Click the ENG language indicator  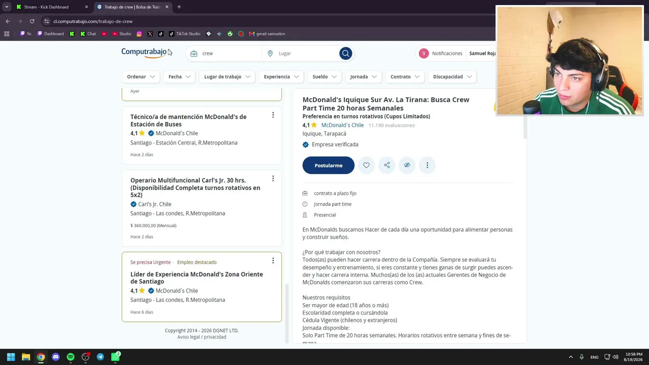click(594, 357)
